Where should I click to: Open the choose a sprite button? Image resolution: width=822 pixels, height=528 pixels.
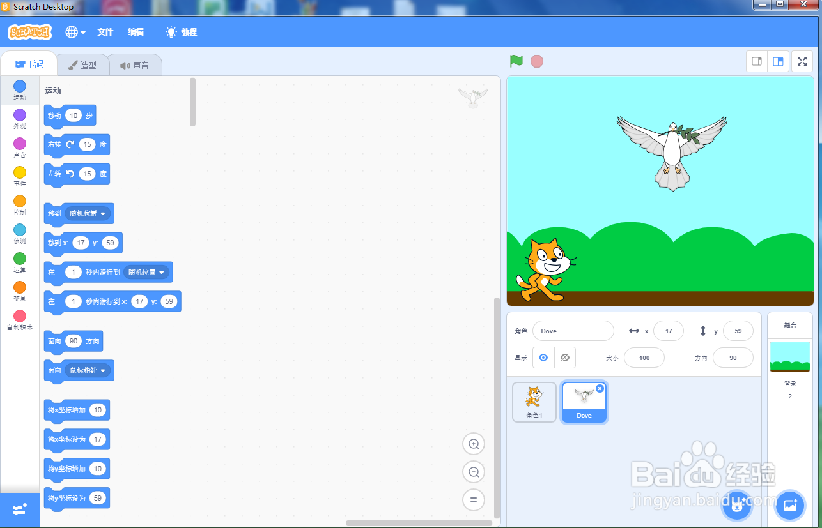tap(737, 506)
